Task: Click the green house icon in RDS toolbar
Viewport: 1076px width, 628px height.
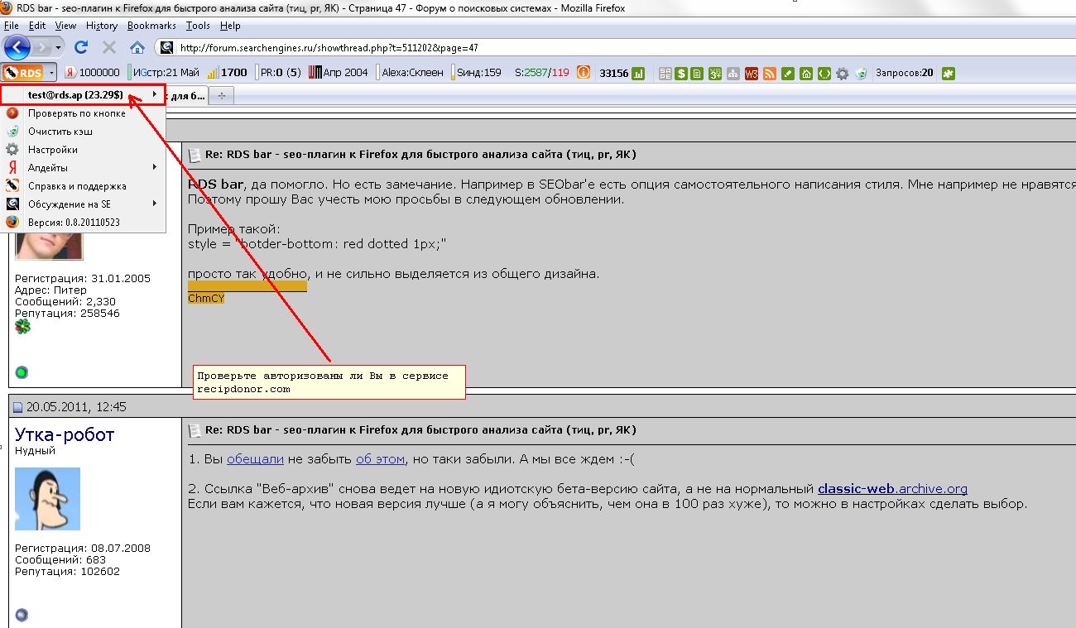Action: pyautogui.click(x=806, y=73)
